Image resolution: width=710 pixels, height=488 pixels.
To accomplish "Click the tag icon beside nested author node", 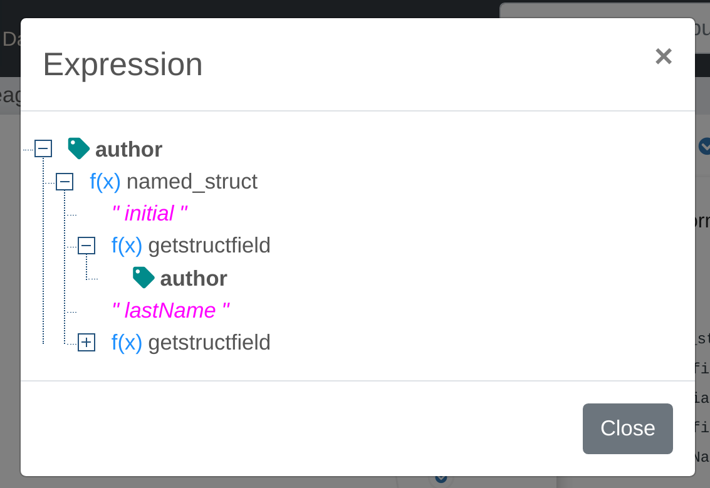I will pos(143,278).
